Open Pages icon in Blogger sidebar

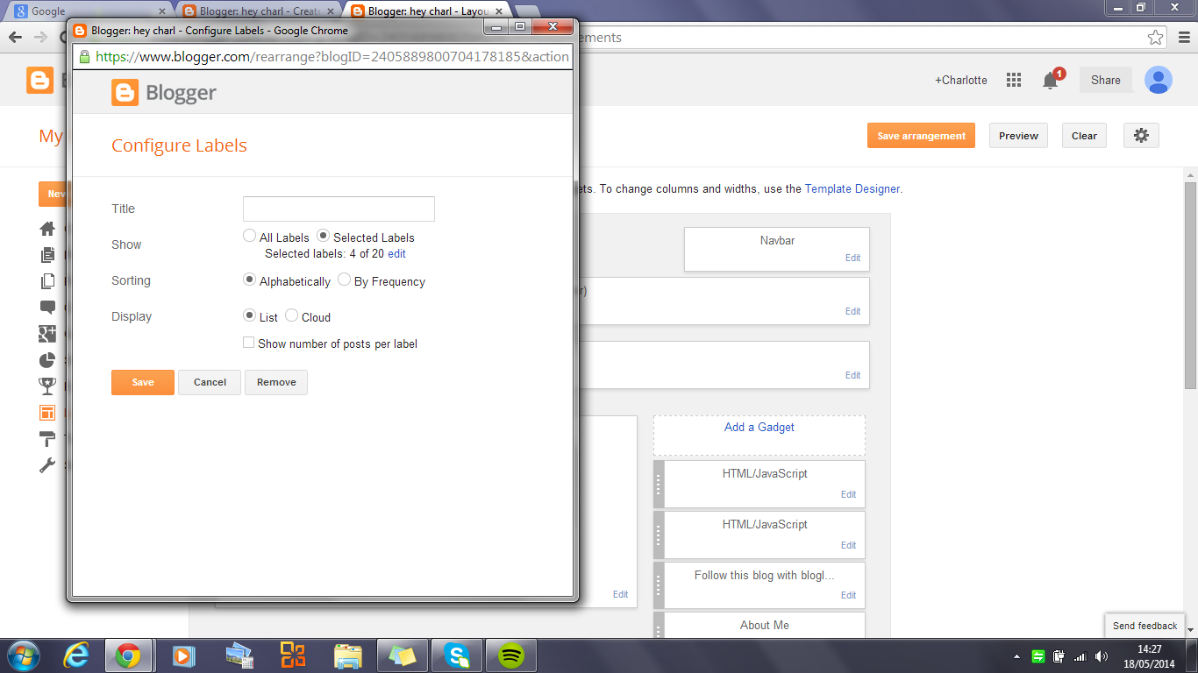47,281
